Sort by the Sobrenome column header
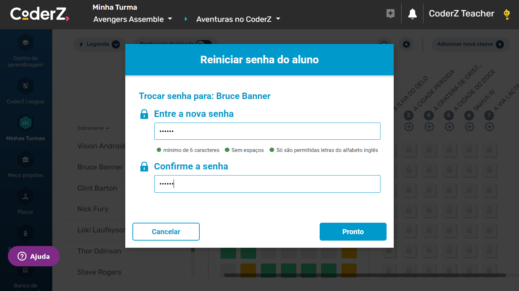This screenshot has width=519, height=291. [x=91, y=128]
